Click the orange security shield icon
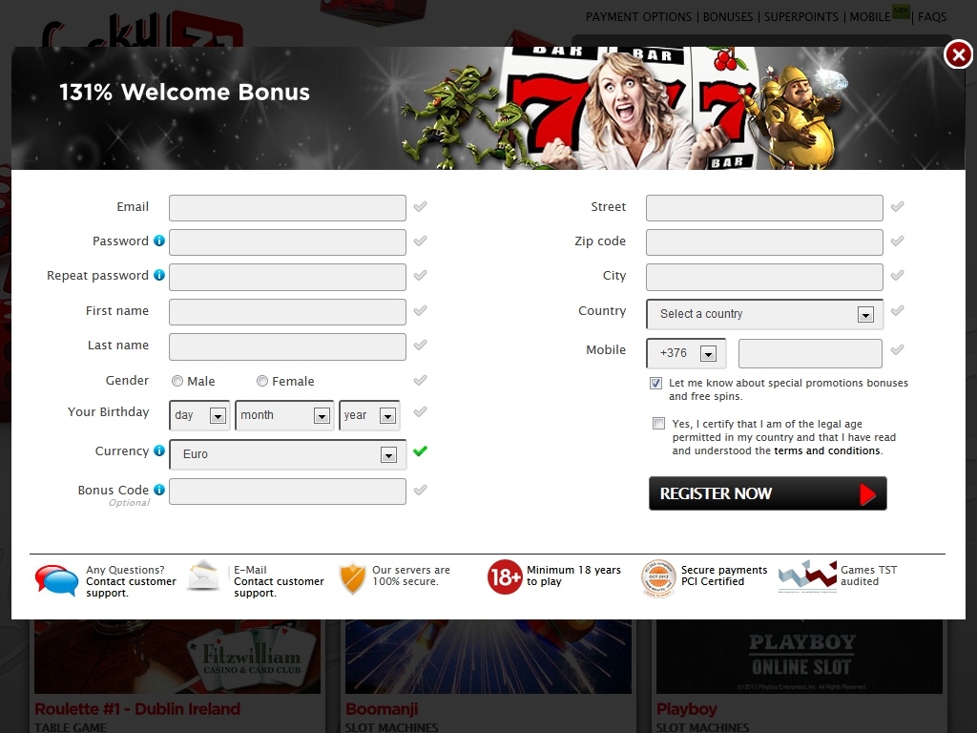The width and height of the screenshot is (977, 733). tap(353, 578)
